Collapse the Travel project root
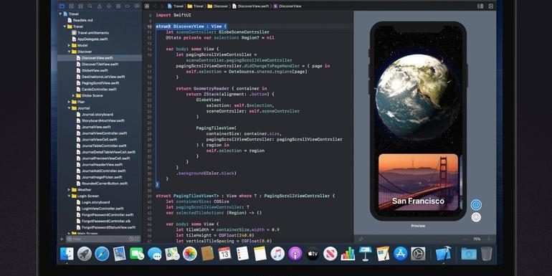Screen dimensions: 552x276 tap(60, 14)
